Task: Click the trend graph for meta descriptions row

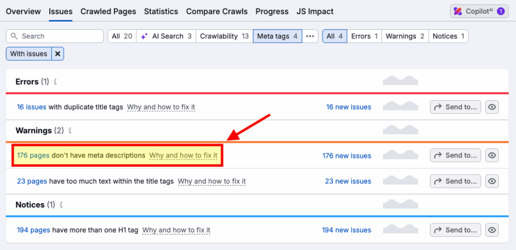Action: pyautogui.click(x=401, y=154)
